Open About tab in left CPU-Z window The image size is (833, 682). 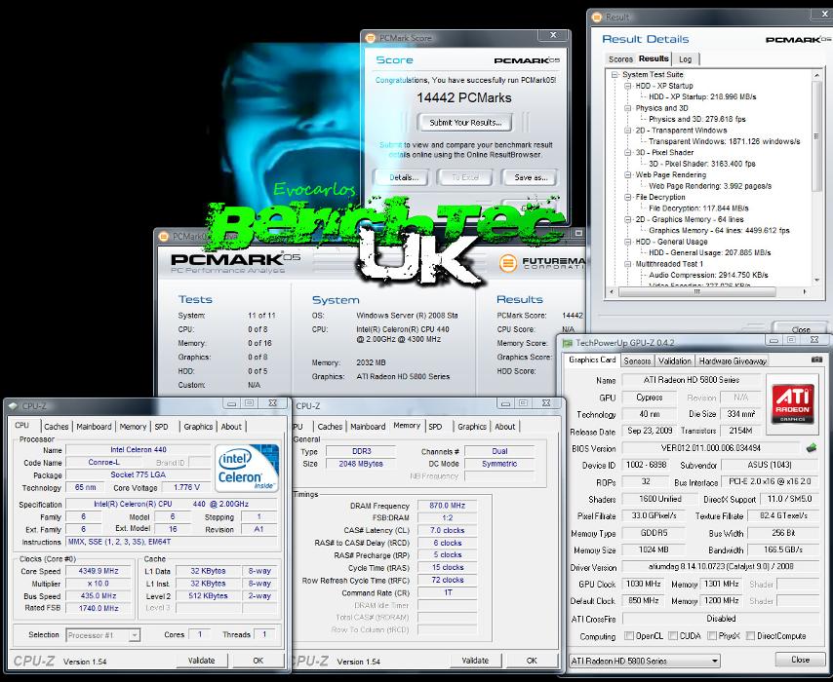(231, 426)
